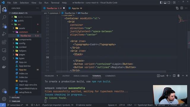The height and width of the screenshot is (107, 190).
Task: Expand the Timeline section
Action: tap(25, 101)
